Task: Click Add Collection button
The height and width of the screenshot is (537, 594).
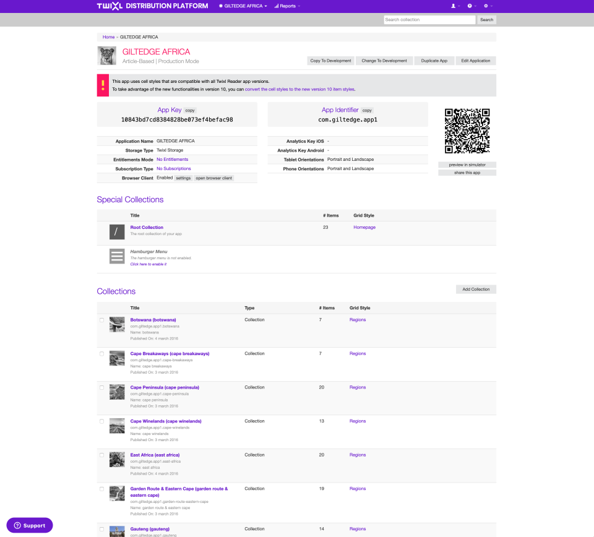Action: pyautogui.click(x=476, y=290)
